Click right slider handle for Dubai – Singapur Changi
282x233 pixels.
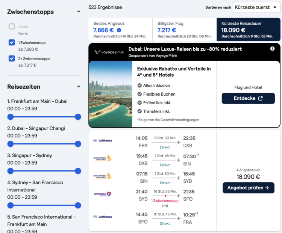tap(78, 144)
